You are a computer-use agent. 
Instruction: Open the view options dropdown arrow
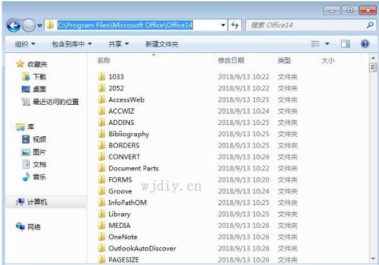(x=327, y=44)
